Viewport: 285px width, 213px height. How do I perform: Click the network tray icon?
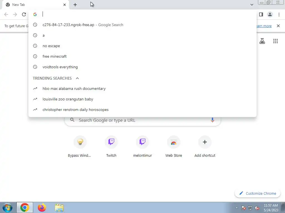tap(250, 208)
